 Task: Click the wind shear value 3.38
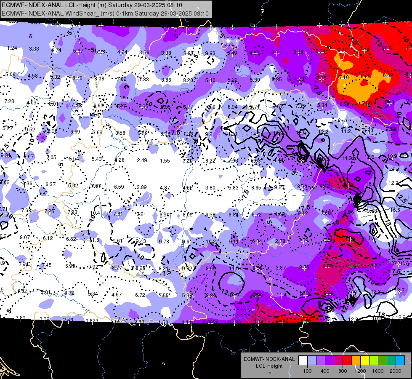click(166, 53)
